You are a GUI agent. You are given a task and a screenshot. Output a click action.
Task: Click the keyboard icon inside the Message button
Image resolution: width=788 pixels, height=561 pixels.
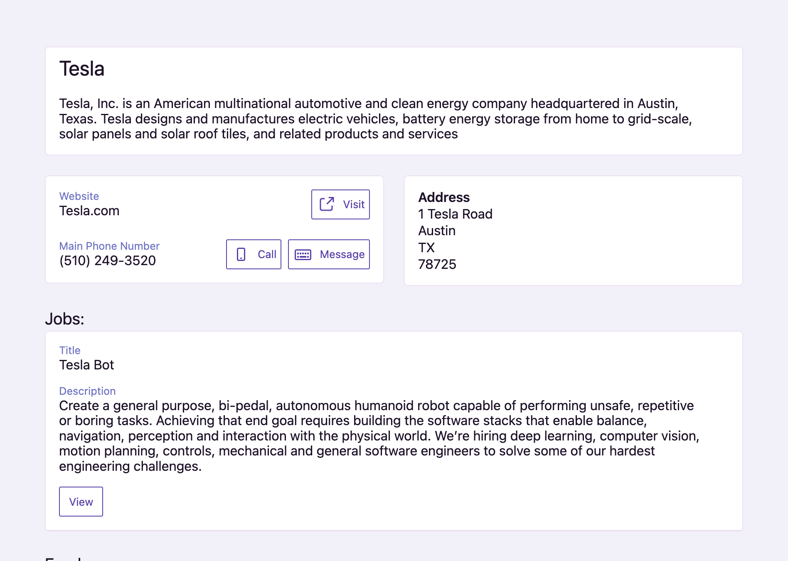[x=304, y=254]
